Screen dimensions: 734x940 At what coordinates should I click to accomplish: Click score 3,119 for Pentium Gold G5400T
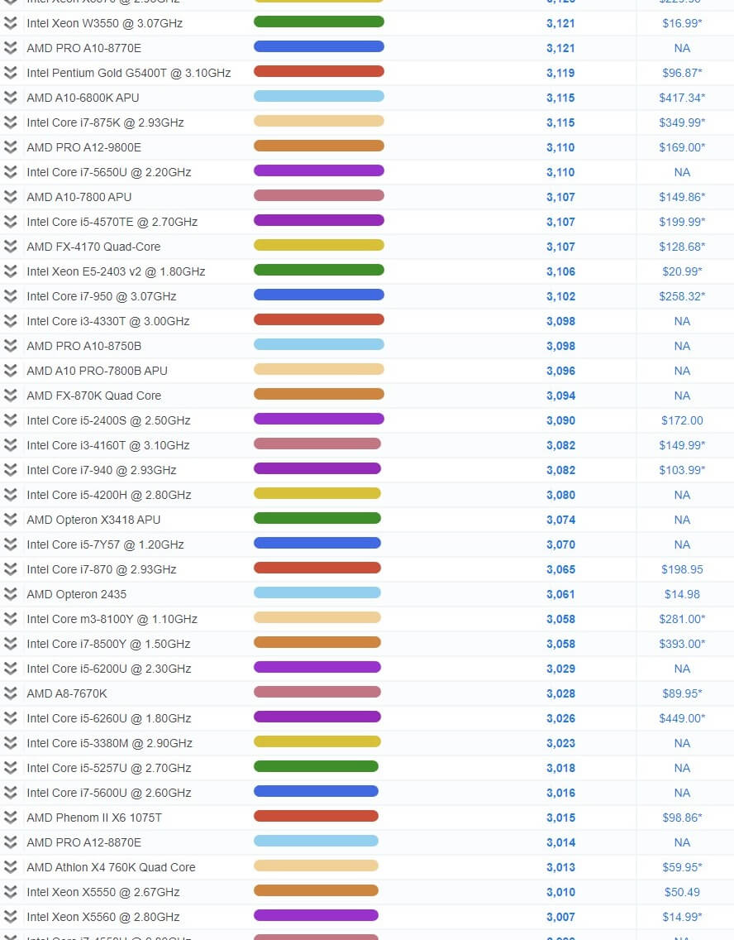(x=560, y=73)
